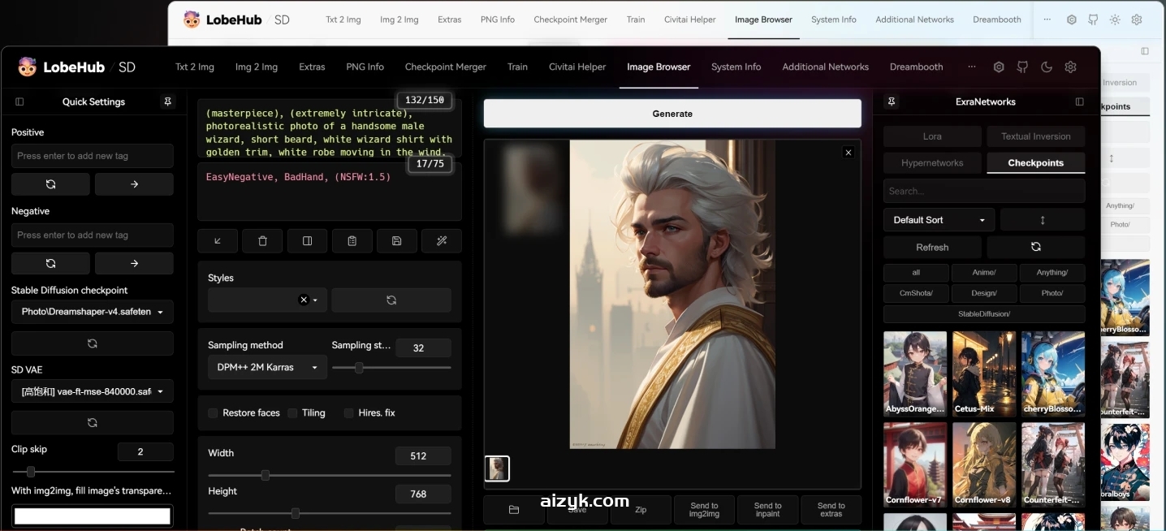This screenshot has height=531, width=1166.
Task: Select the Cetus-Mix checkpoint thumbnail
Action: point(984,373)
